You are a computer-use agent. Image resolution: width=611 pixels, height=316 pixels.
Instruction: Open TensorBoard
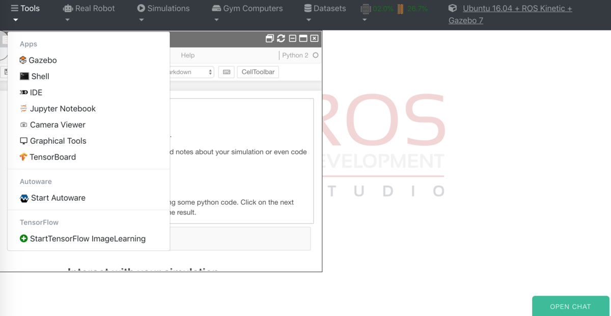point(53,157)
